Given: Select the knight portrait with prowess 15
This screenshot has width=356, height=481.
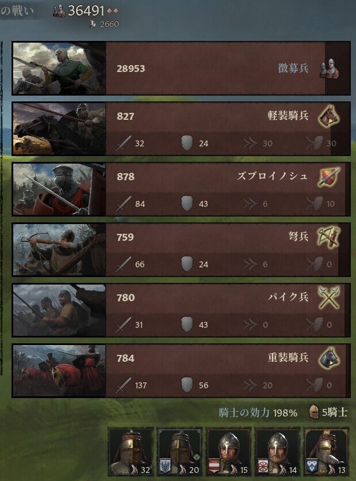Looking at the screenshot, I should point(229,451).
